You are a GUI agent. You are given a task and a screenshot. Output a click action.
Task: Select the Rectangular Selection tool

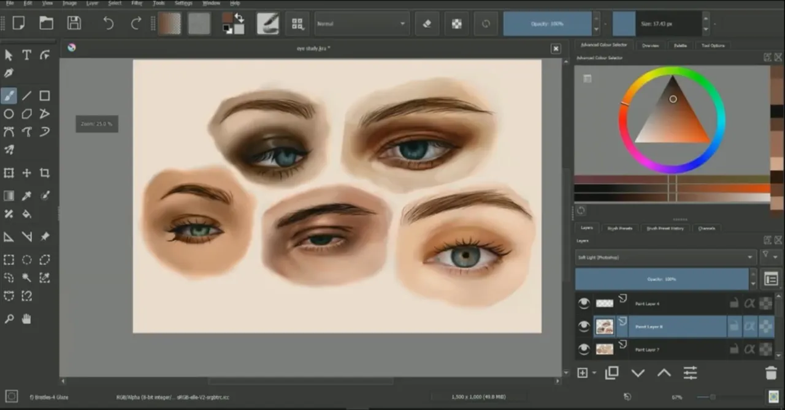9,259
